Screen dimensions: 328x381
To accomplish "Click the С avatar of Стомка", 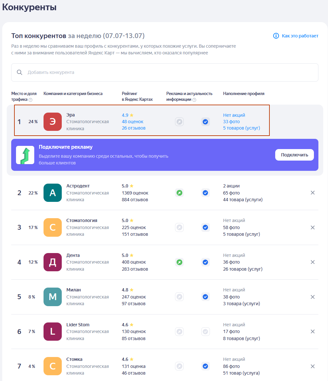I will 52,366.
